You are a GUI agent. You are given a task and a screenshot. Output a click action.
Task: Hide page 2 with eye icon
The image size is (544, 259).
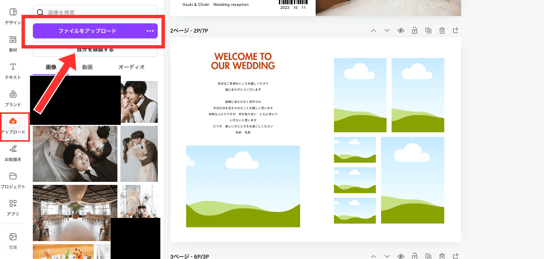(x=401, y=30)
